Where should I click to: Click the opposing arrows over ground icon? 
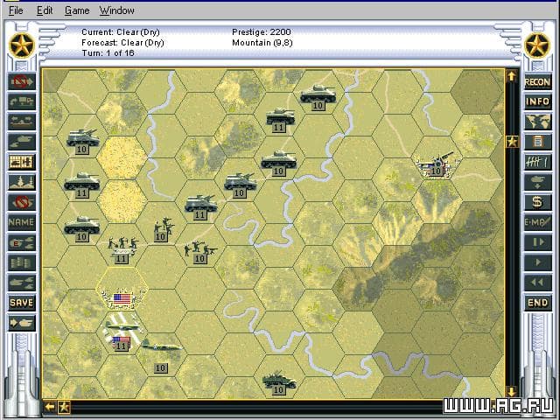click(x=21, y=122)
